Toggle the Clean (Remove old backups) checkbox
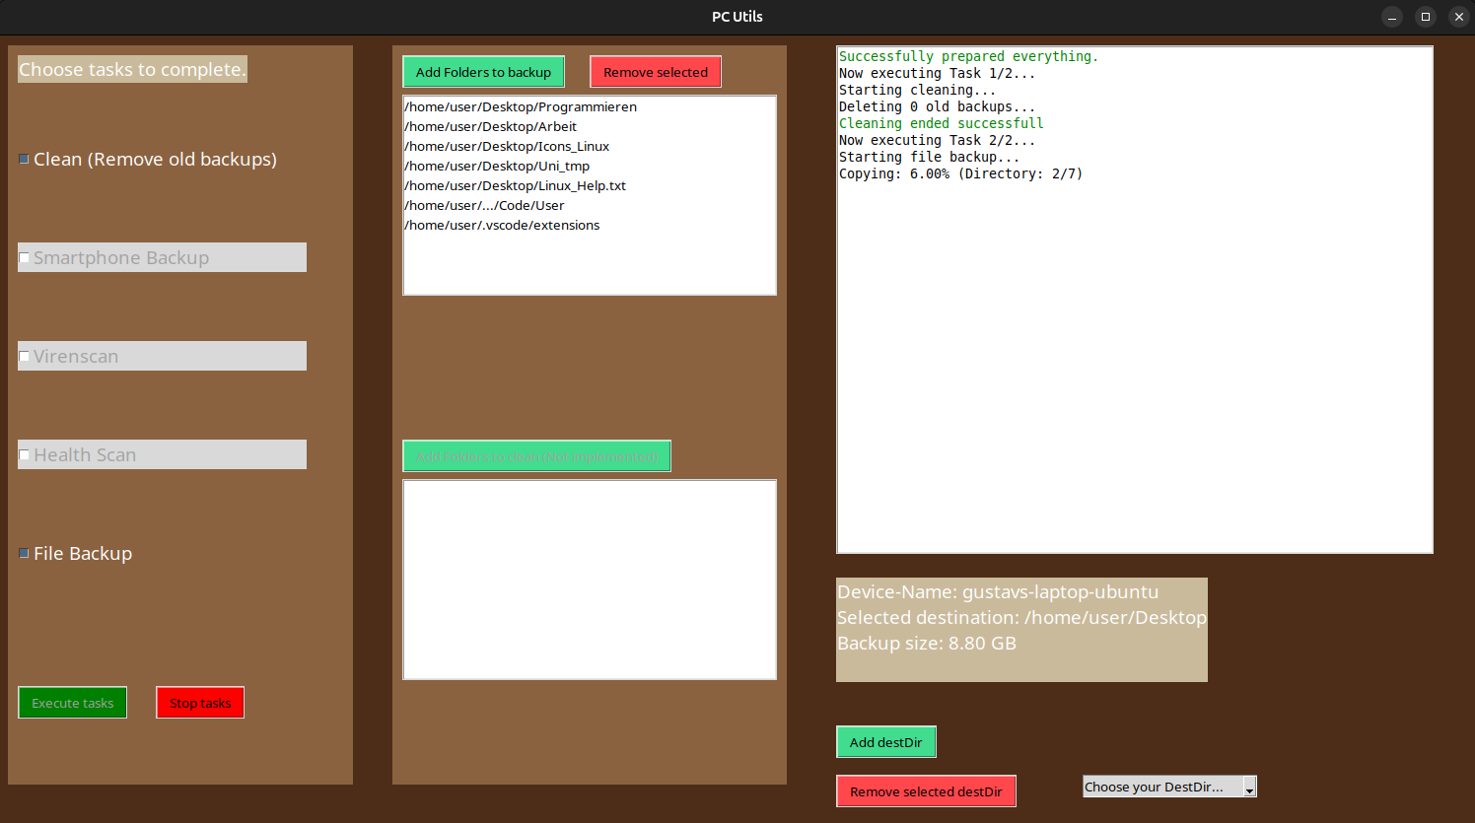Screen dimensions: 1475x823 pos(25,160)
